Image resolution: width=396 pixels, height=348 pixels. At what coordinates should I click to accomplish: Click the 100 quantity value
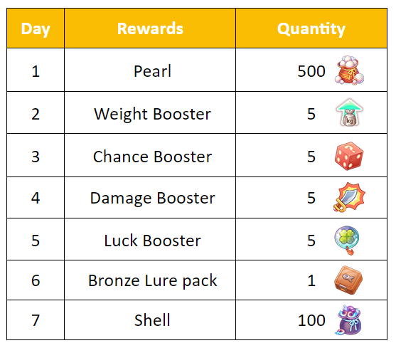point(311,320)
